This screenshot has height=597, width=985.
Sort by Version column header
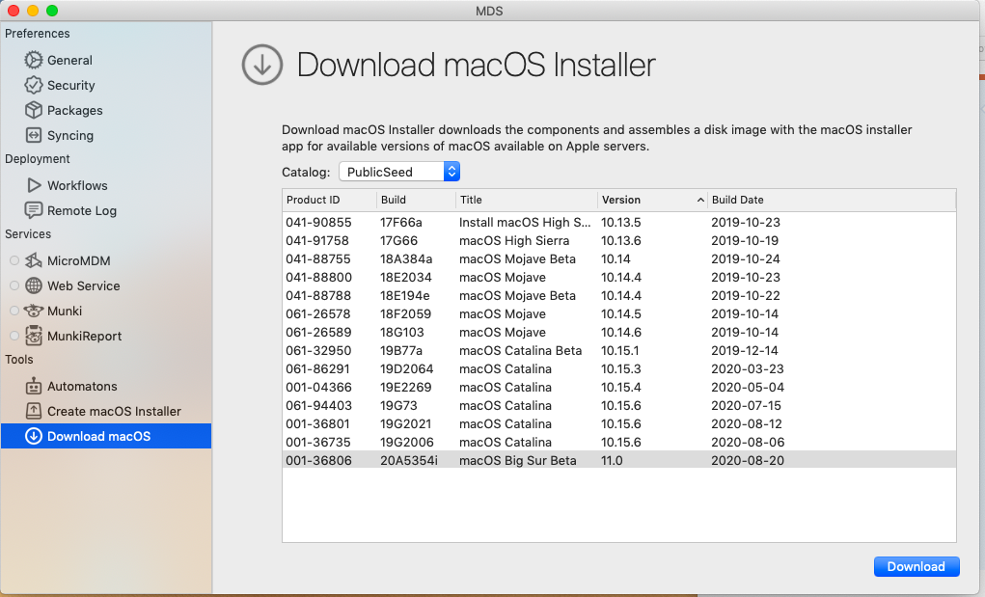652,200
